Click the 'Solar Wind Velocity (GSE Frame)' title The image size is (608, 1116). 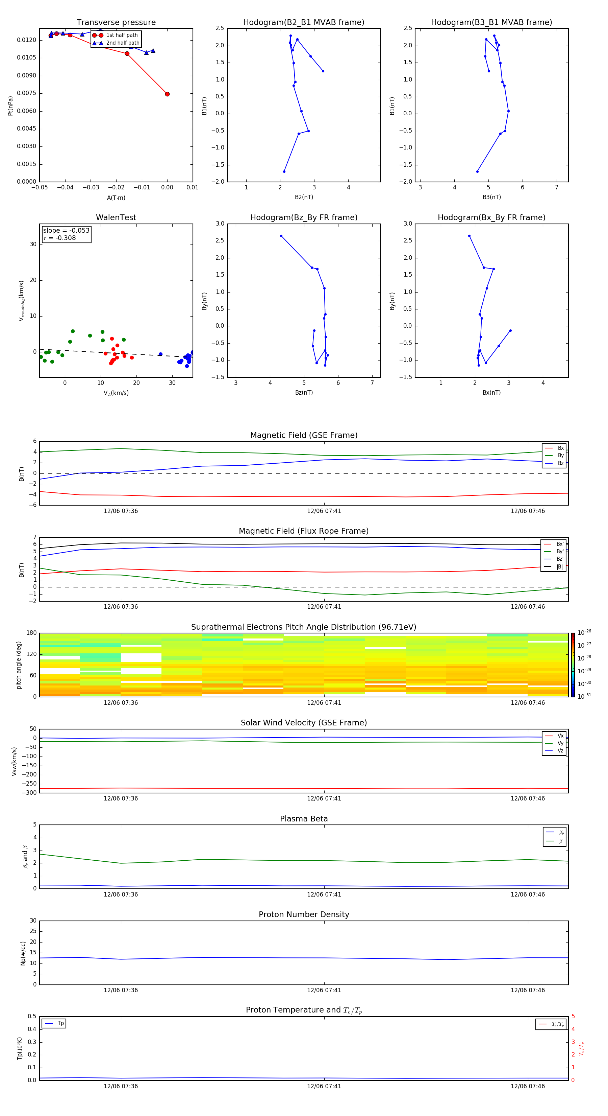304,723
